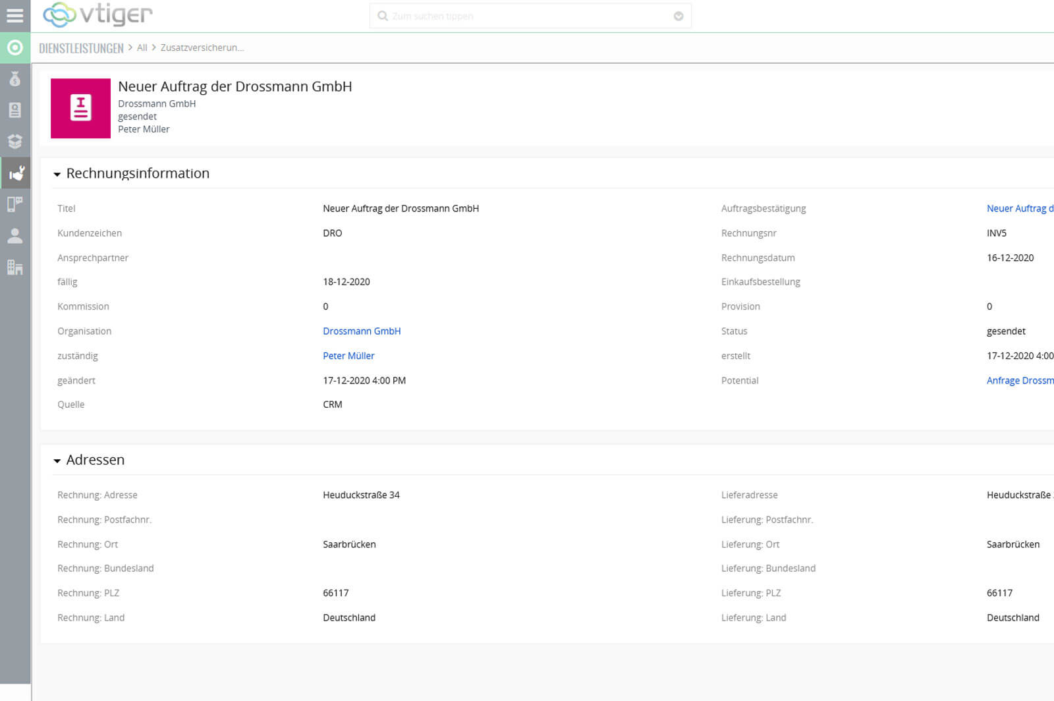The height and width of the screenshot is (701, 1054).
Task: Click the ID badge sidebar icon
Action: (14, 110)
